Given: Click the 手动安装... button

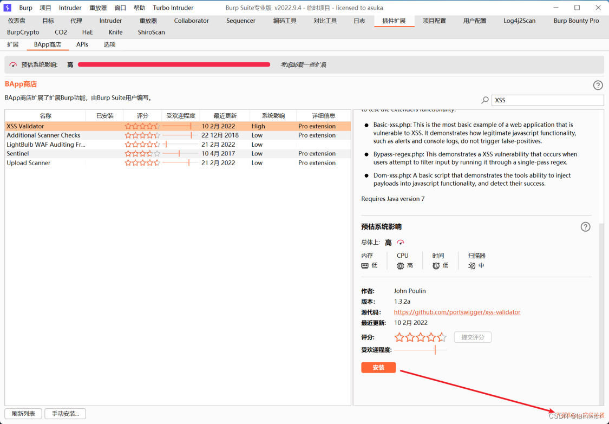Looking at the screenshot, I should (x=66, y=414).
